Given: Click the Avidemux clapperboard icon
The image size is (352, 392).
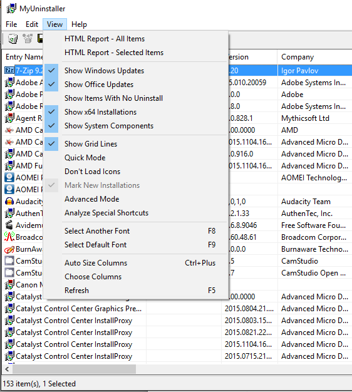Looking at the screenshot, I should click(9, 225).
